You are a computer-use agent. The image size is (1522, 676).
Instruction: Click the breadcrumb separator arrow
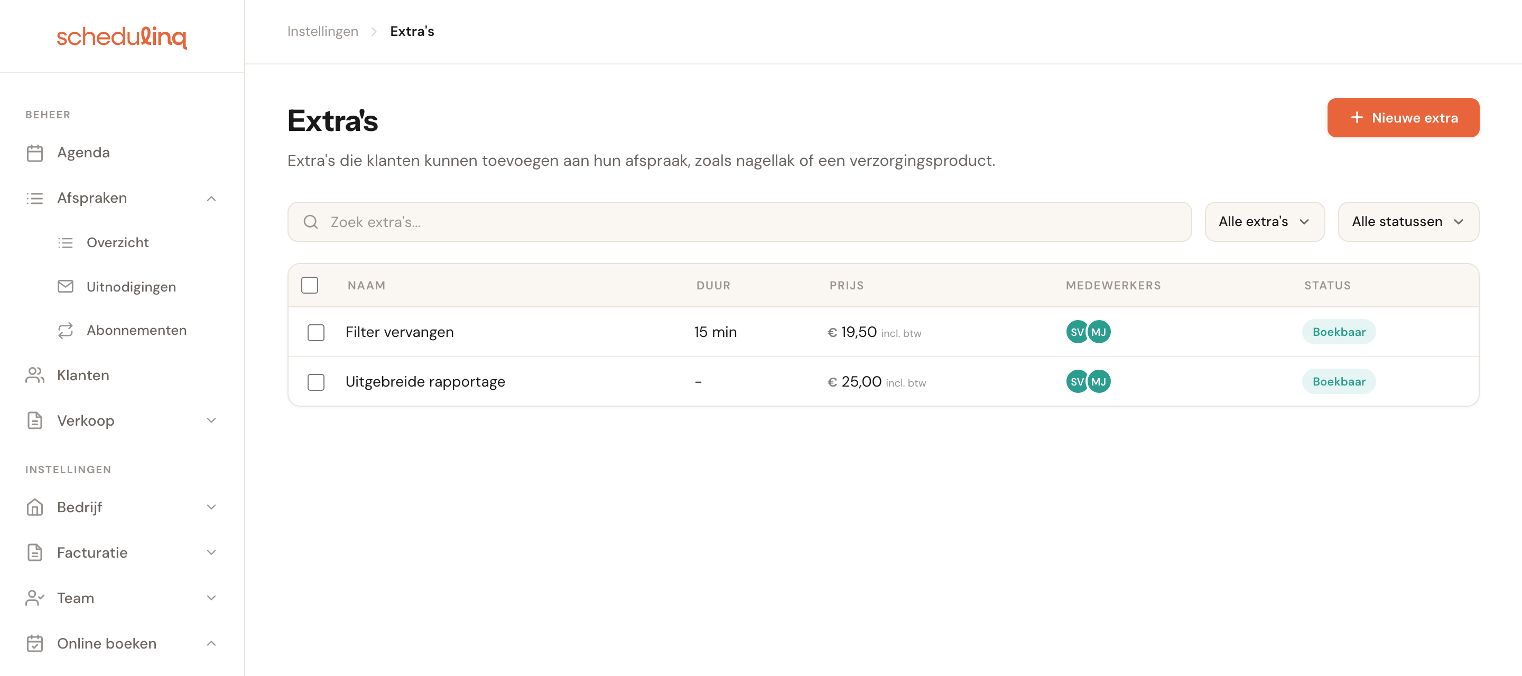tap(374, 32)
